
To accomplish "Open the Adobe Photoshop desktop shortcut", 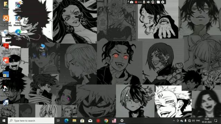I will click(18, 21).
